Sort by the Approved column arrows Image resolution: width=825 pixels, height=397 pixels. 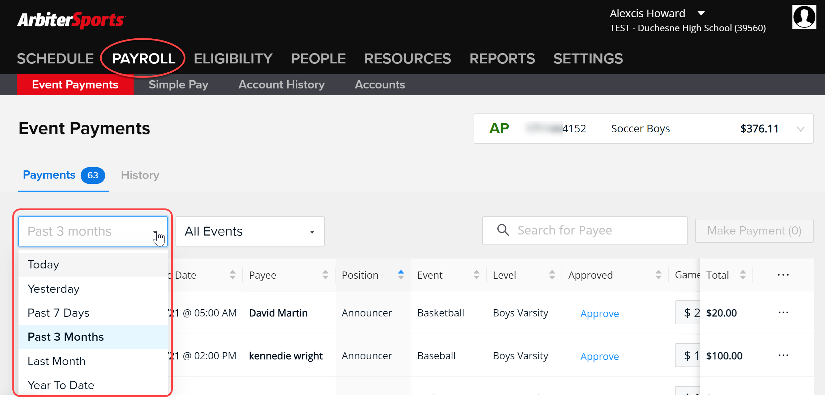(x=658, y=275)
